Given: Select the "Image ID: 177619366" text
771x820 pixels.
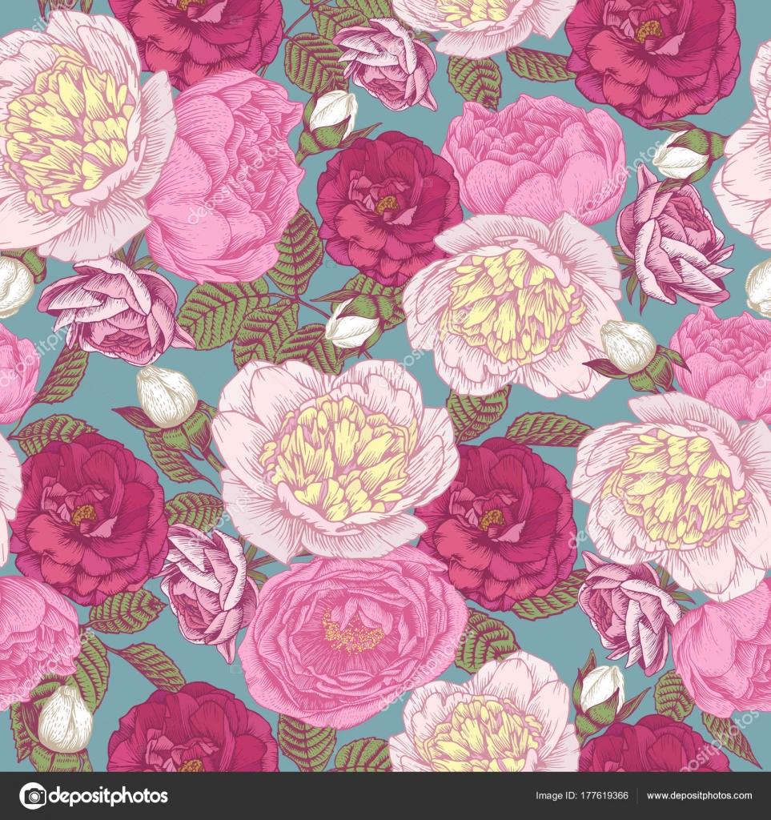Looking at the screenshot, I should [x=581, y=796].
